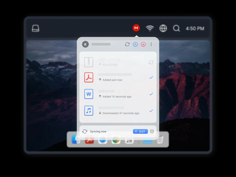Select the music file icon

click(x=88, y=111)
